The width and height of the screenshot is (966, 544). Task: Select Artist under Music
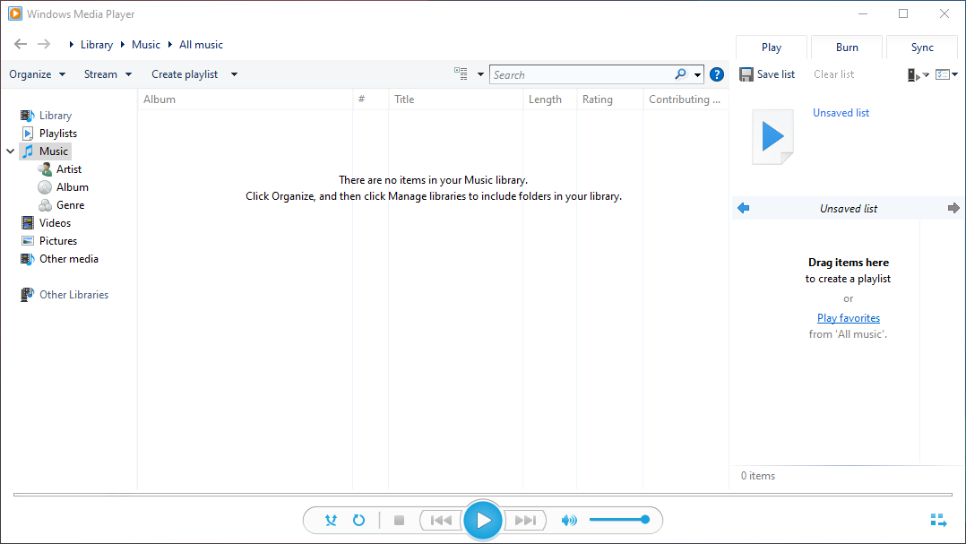[x=60, y=168]
